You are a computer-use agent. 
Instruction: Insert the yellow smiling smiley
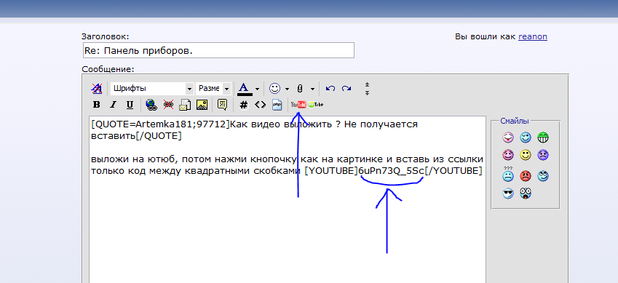point(526,155)
